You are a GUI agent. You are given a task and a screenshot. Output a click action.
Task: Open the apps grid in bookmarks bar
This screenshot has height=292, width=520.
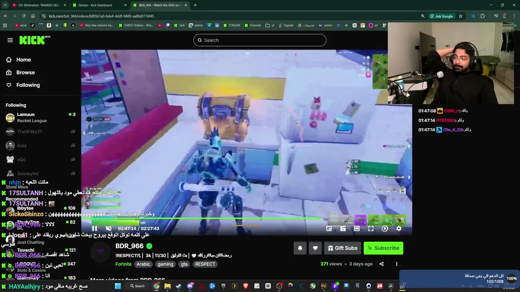[5, 25]
